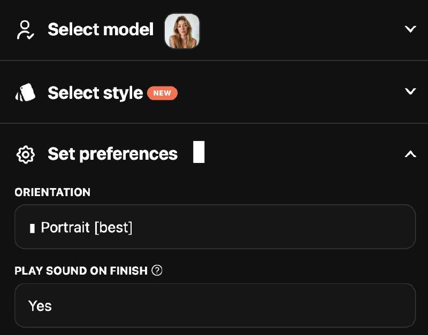Click the Select model heading text
This screenshot has width=428, height=335.
(x=101, y=30)
